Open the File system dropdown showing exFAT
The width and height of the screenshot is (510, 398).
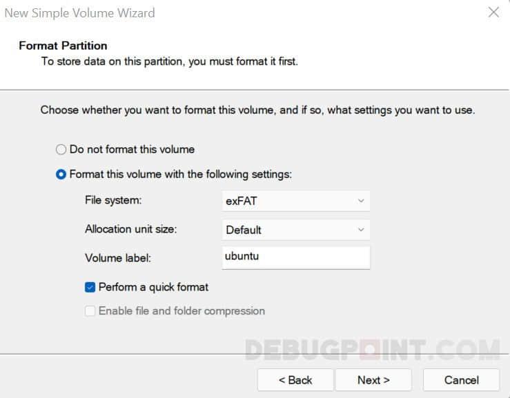point(294,201)
